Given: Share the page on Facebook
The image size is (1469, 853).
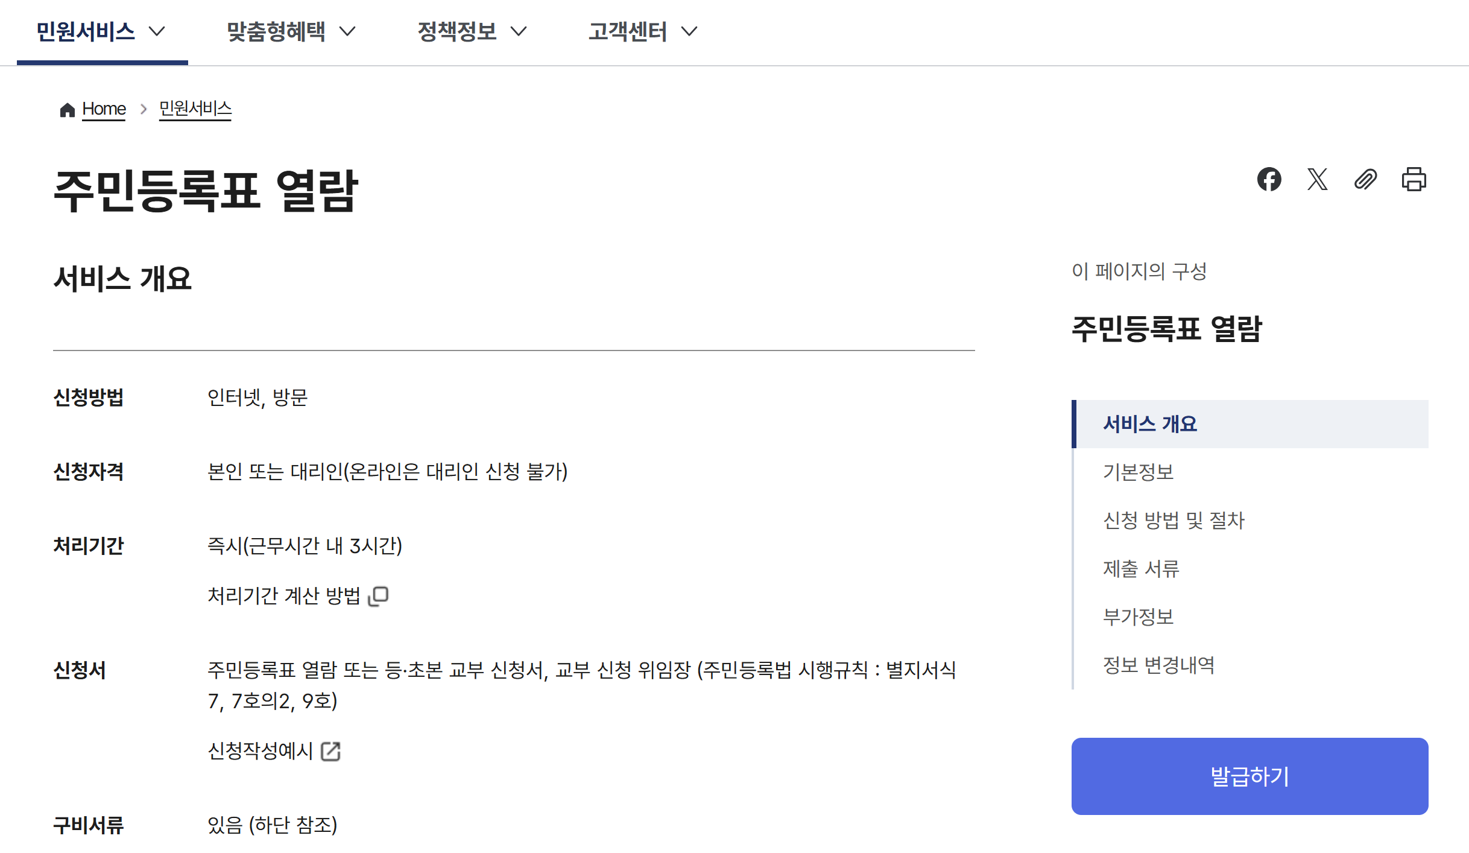Looking at the screenshot, I should pos(1271,179).
